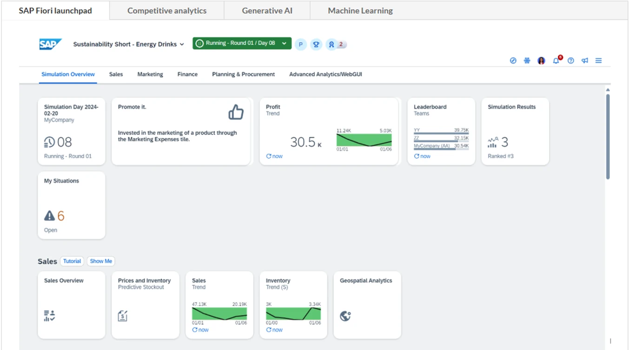
Task: Open Advanced Analytics/WebGUI tab
Action: click(325, 74)
